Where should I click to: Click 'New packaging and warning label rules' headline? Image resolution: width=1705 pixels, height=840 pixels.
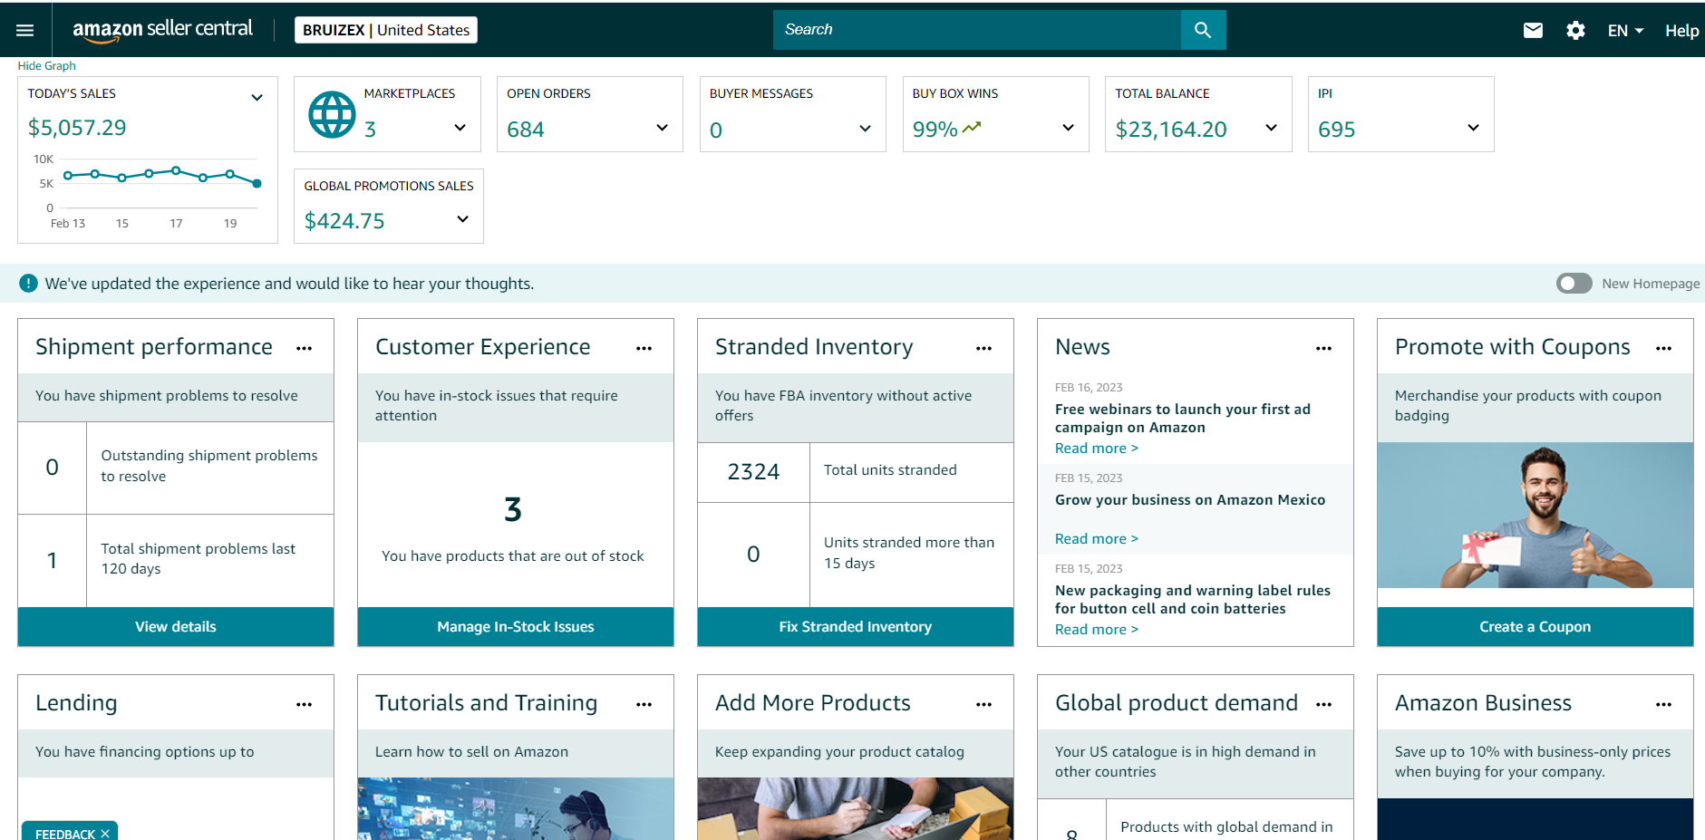[1193, 600]
